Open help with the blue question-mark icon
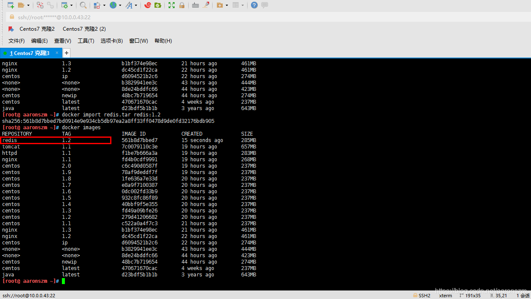The height and width of the screenshot is (299, 531). (254, 5)
